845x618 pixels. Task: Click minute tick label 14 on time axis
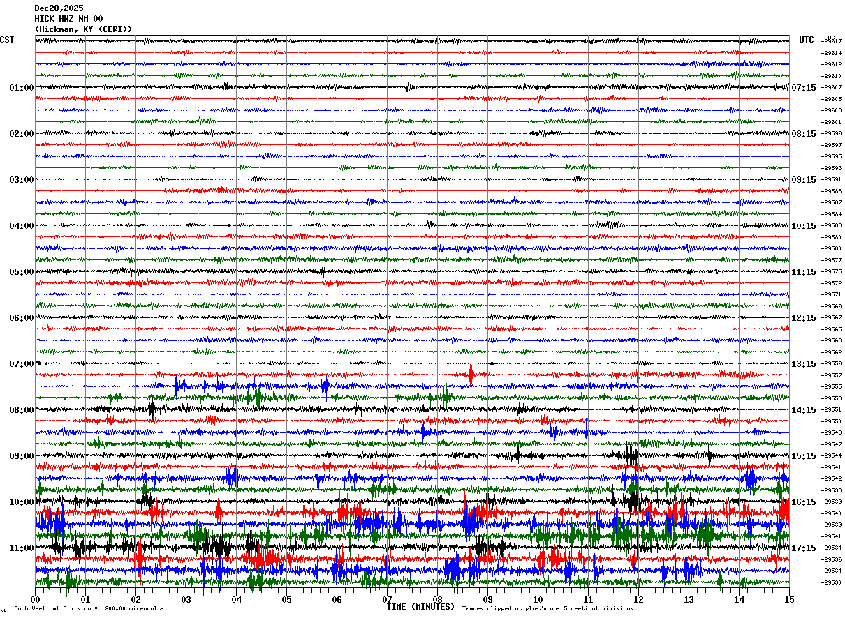tap(739, 599)
